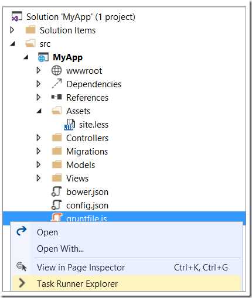Click the Dependencies arrow icon
Viewport: 252px width, 298px height.
[57, 84]
